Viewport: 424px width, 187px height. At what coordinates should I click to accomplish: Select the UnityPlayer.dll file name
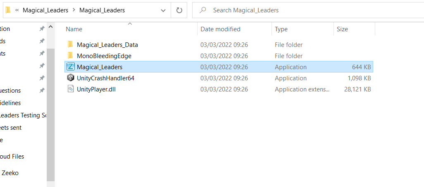[96, 89]
